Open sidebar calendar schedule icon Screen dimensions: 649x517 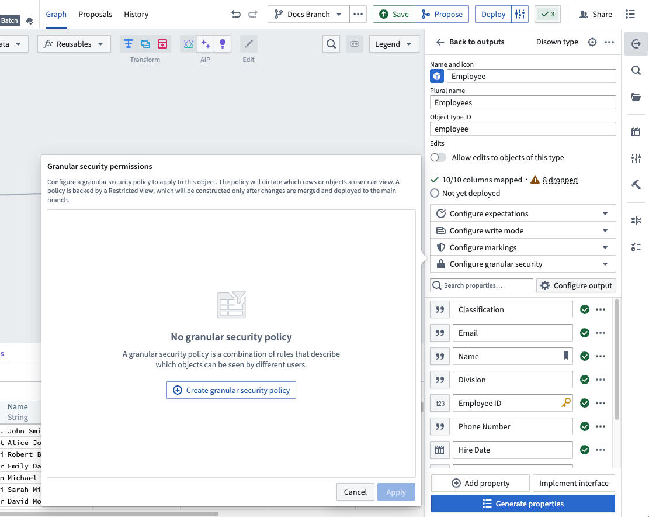[636, 132]
